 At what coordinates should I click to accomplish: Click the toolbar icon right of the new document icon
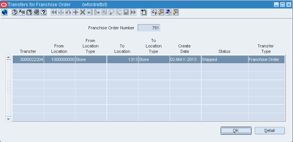coord(154,12)
